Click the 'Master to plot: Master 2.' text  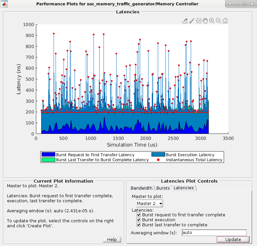coord(33,186)
